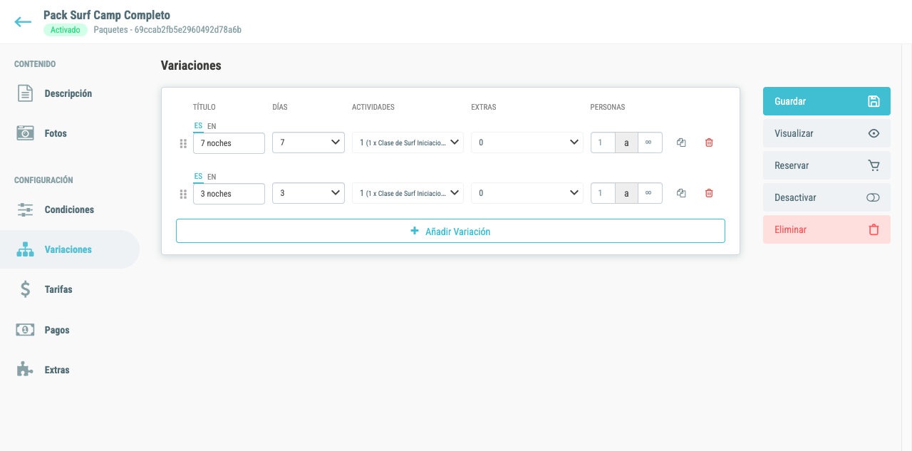Open Pagos banknote icon

click(x=25, y=330)
